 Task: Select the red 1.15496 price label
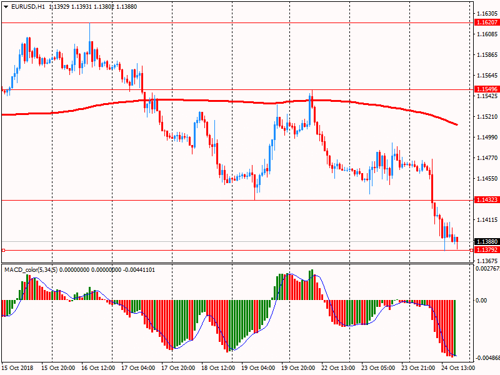486,89
